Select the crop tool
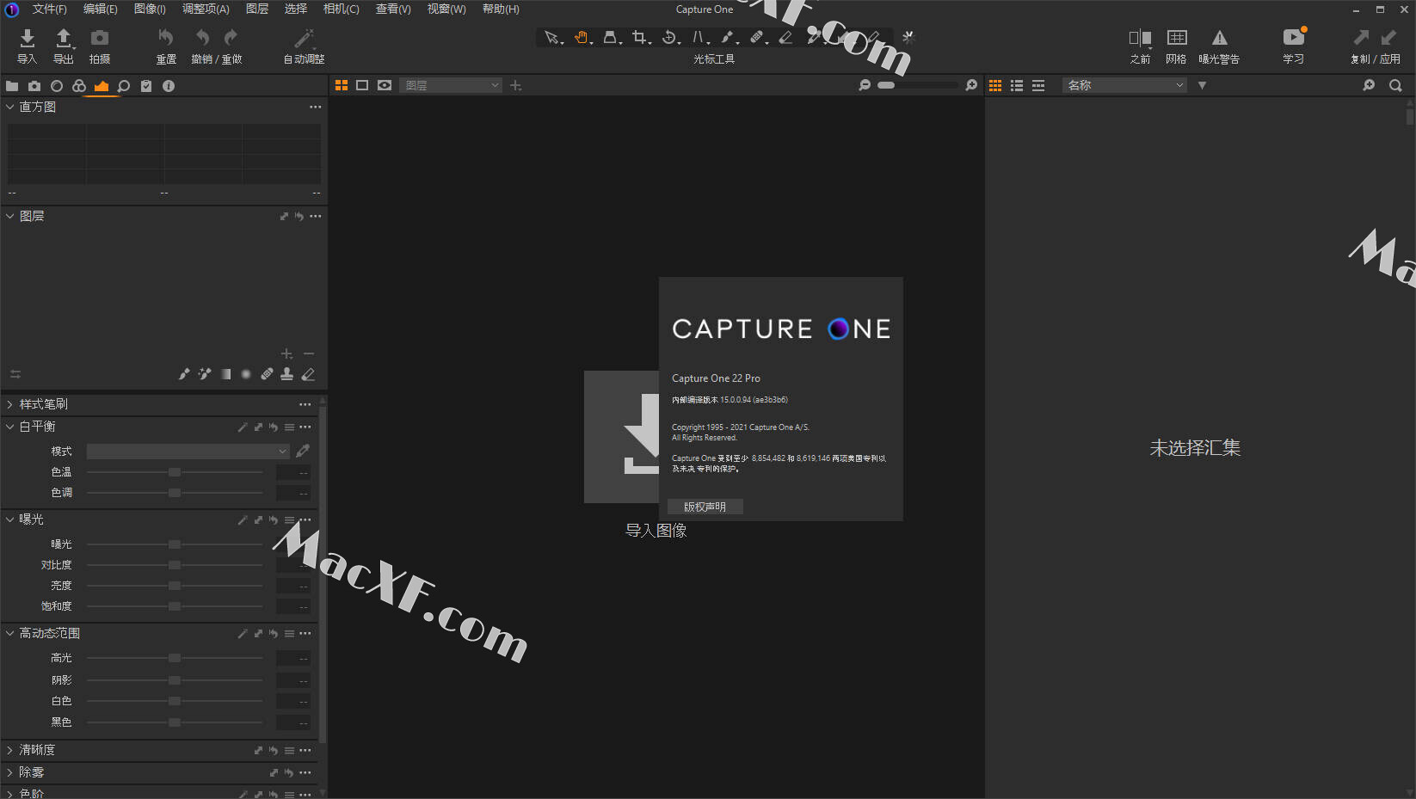This screenshot has width=1416, height=799. pyautogui.click(x=640, y=37)
